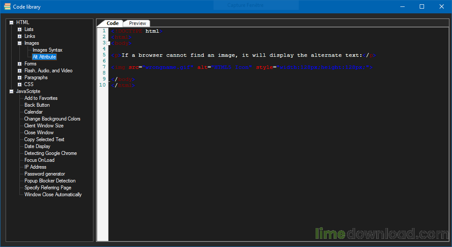The width and height of the screenshot is (452, 247).
Task: Open the Calendar snippet
Action: (x=34, y=112)
